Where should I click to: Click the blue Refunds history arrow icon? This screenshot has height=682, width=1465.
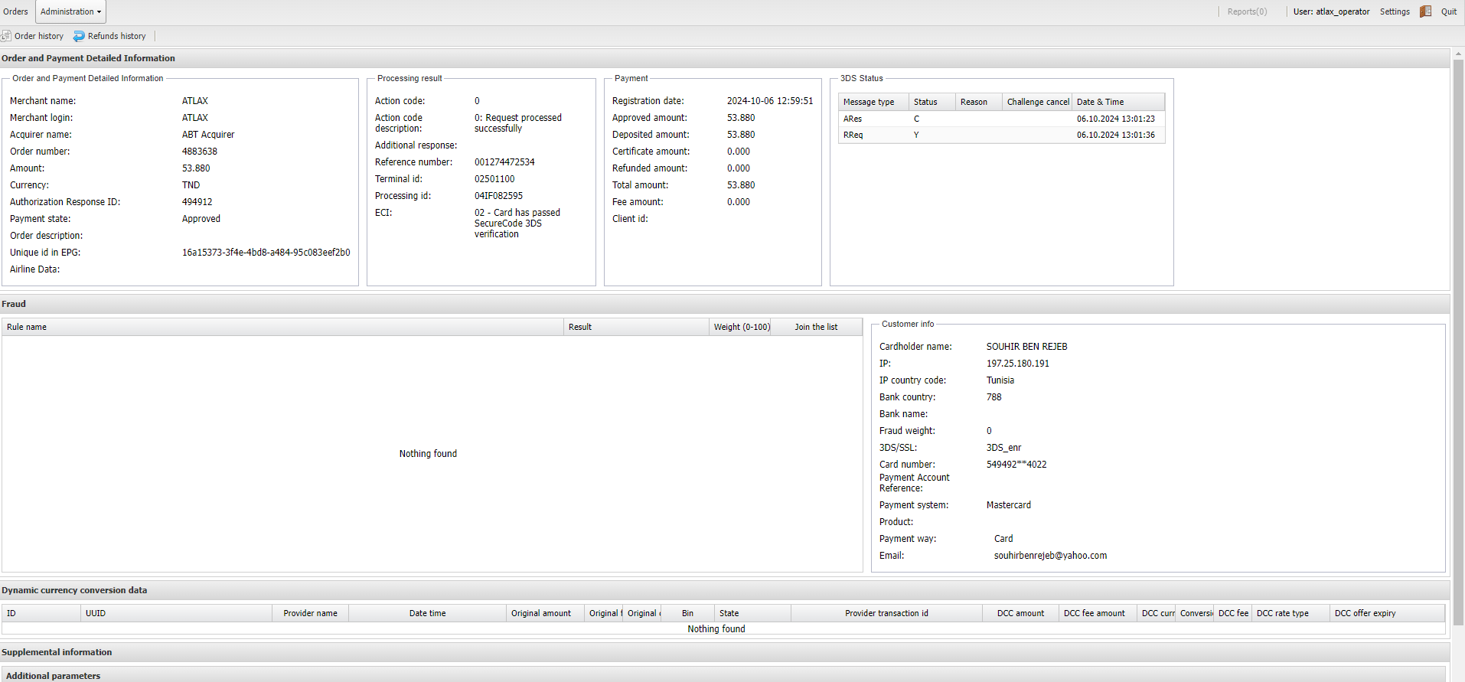point(79,36)
